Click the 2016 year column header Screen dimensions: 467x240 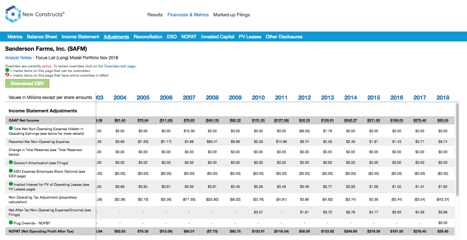click(x=397, y=98)
